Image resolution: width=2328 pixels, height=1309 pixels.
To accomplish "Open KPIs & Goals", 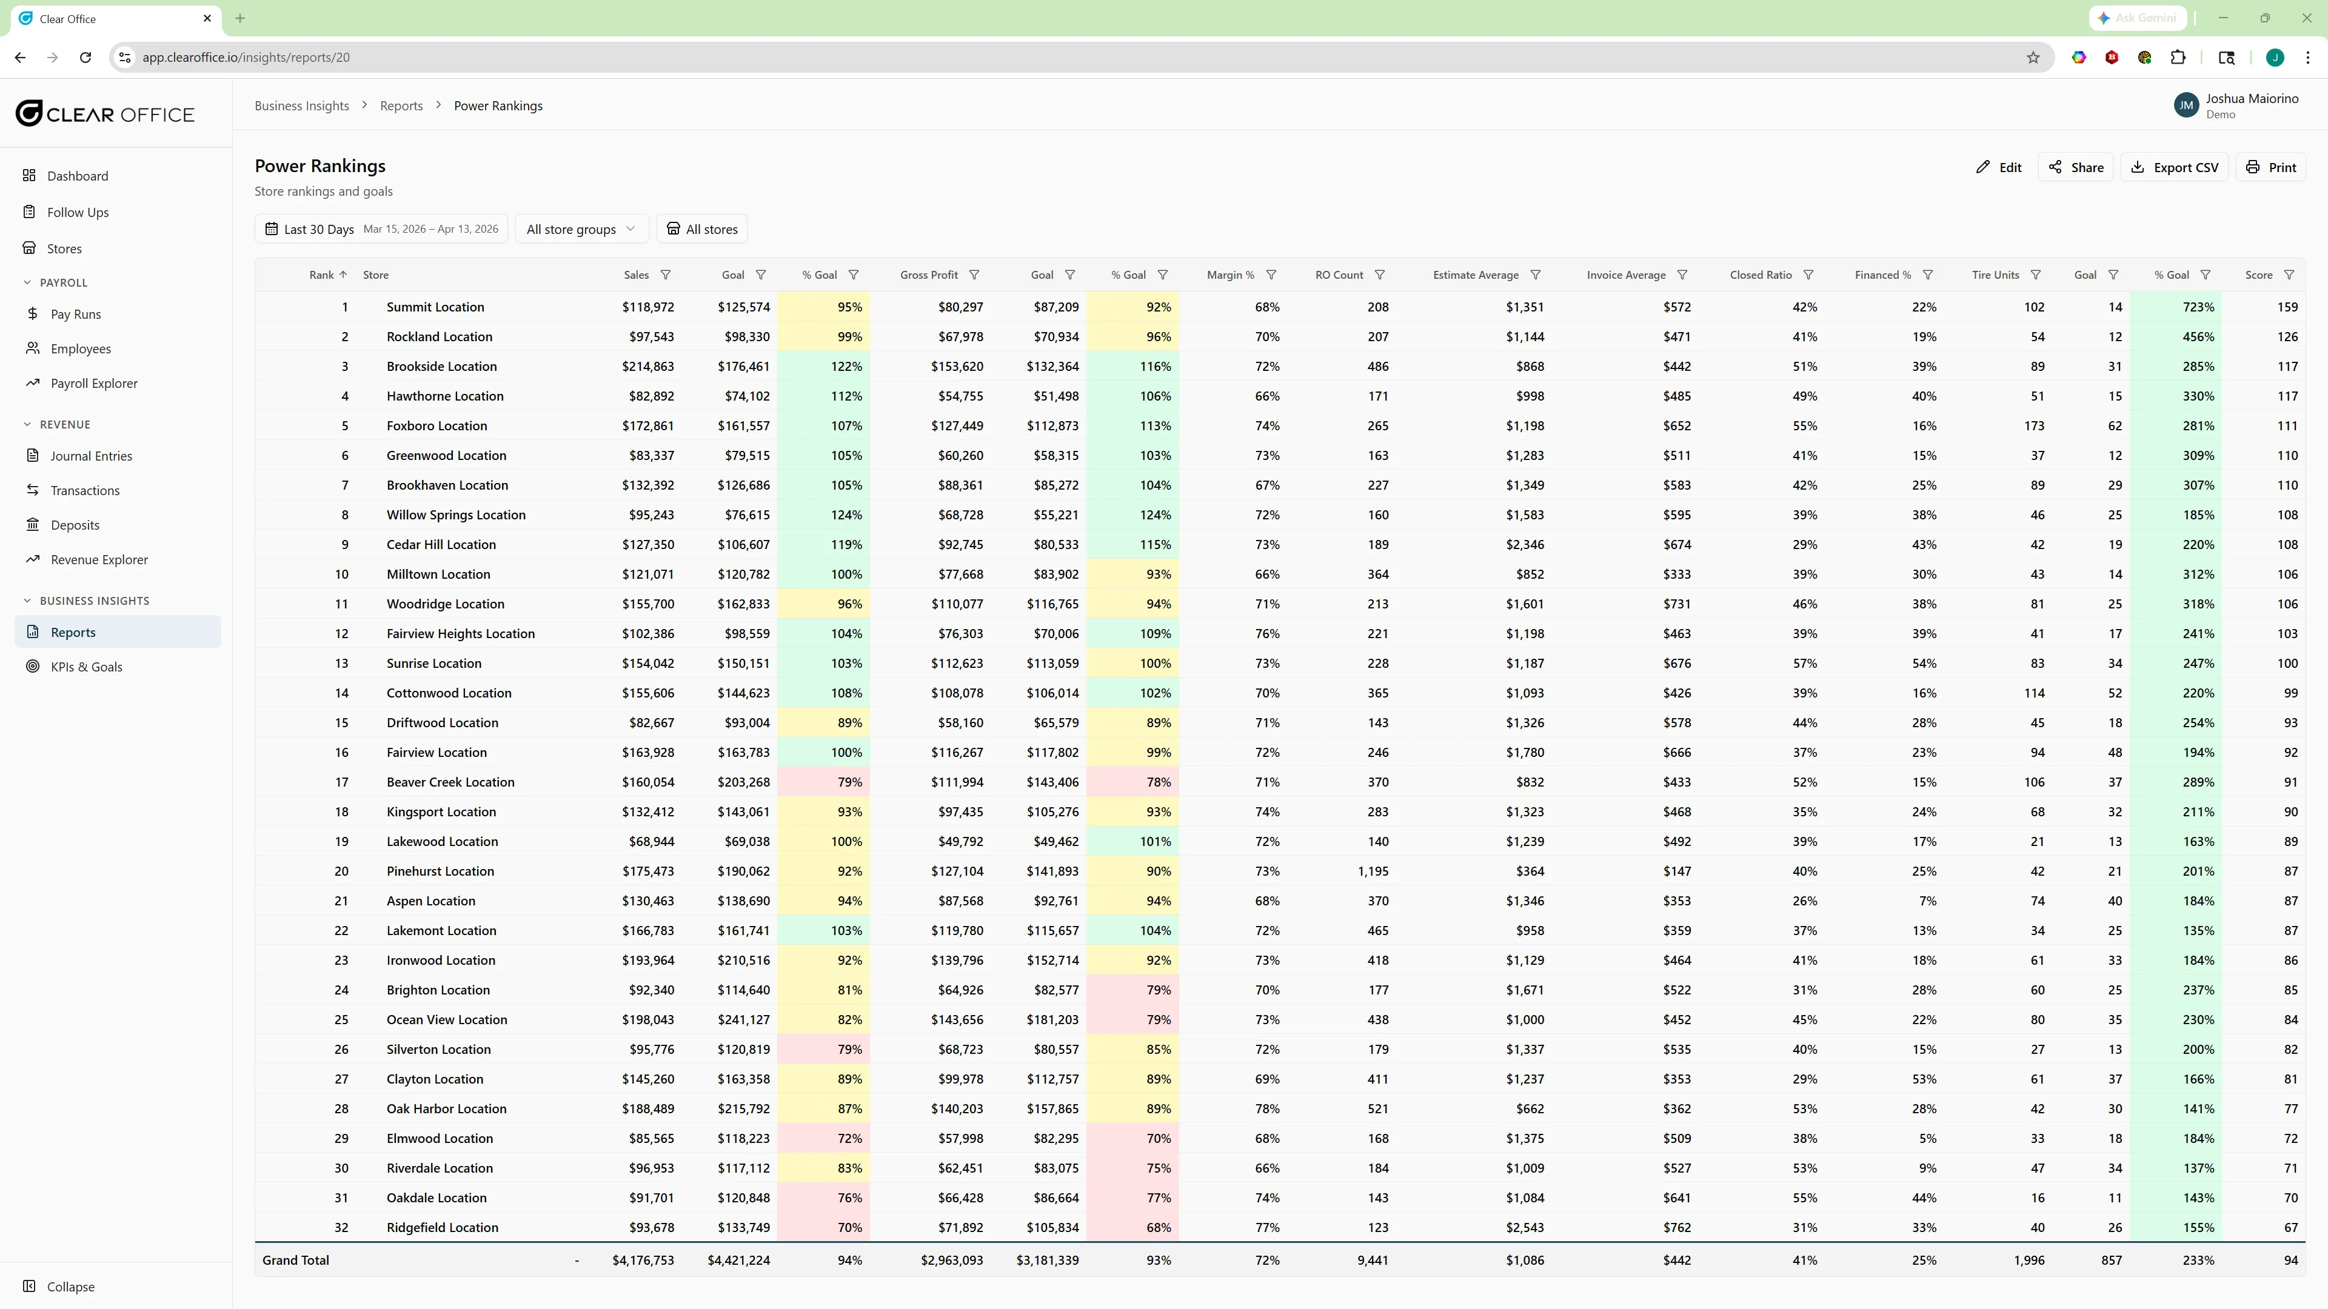I will (87, 667).
